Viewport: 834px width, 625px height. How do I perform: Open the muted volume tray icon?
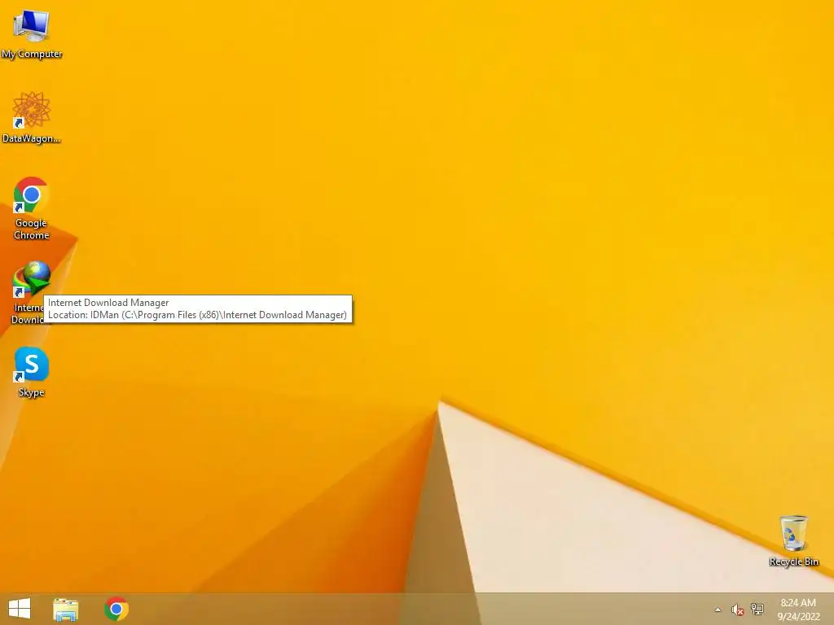[x=737, y=610]
